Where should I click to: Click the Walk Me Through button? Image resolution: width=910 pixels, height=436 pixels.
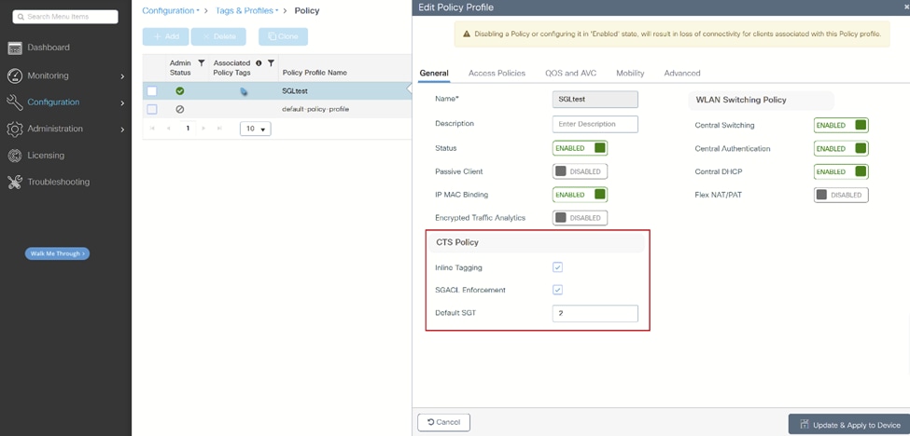pos(57,253)
